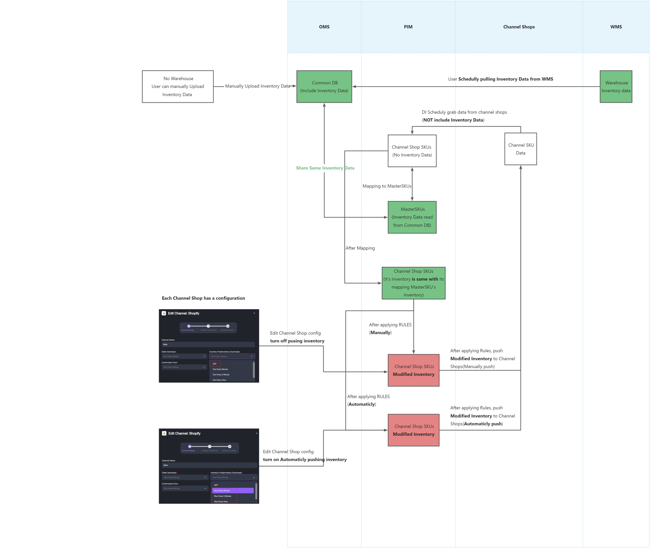Screen dimensions: 651x548
Task: Click the Warehouse Inventory data box
Action: coord(616,87)
